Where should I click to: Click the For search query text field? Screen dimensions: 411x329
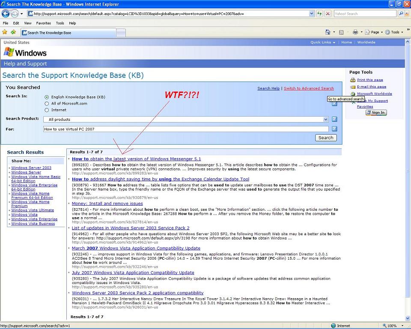click(x=186, y=129)
